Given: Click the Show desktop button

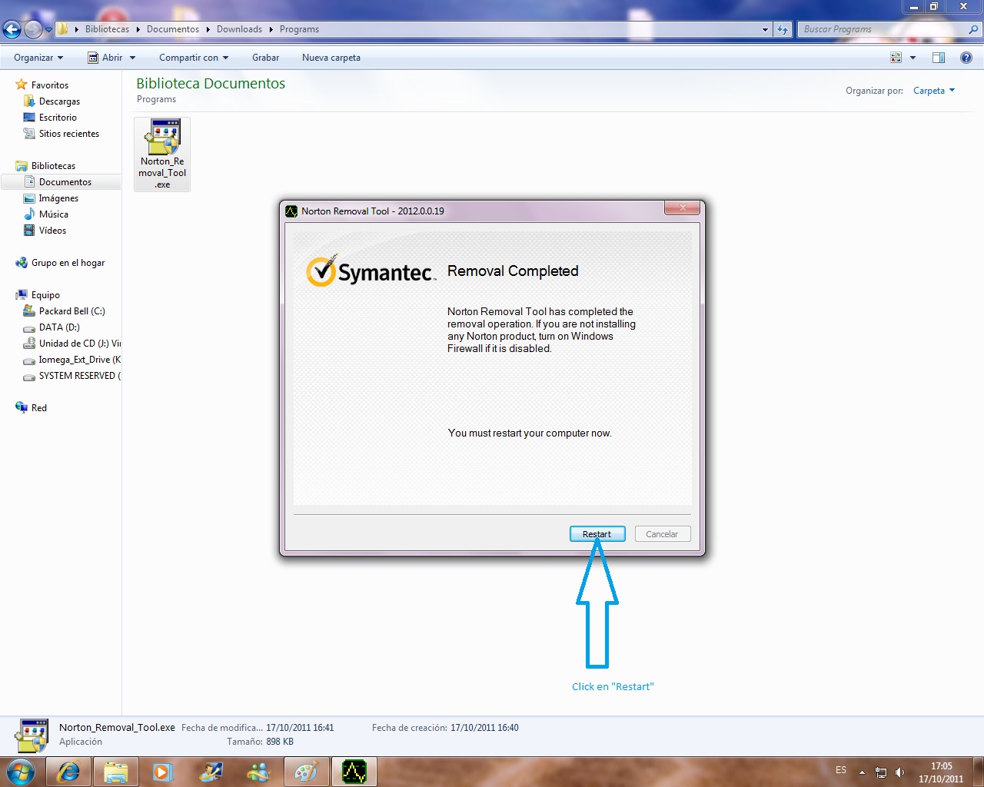Looking at the screenshot, I should coord(978,772).
